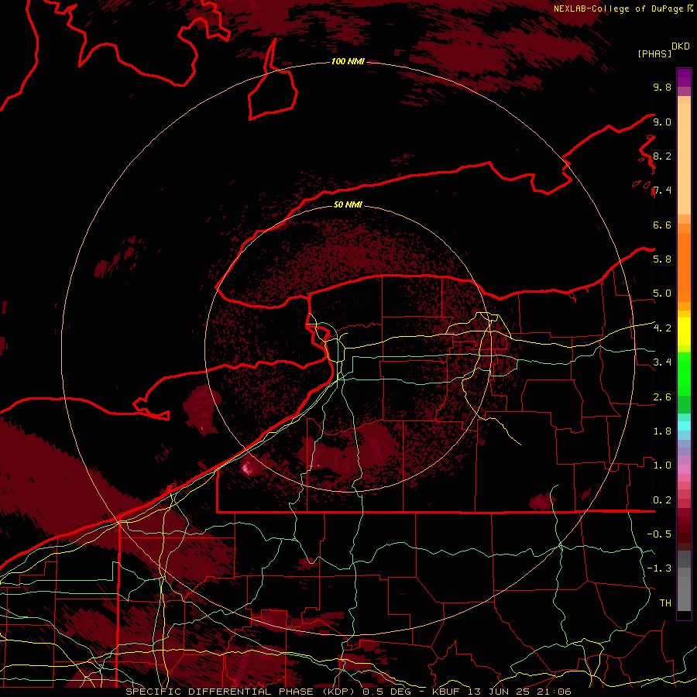697x697 pixels.
Task: Click the 6.6 scale value
Action: (x=662, y=225)
